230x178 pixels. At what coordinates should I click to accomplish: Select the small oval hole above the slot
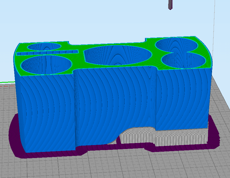tap(44, 47)
